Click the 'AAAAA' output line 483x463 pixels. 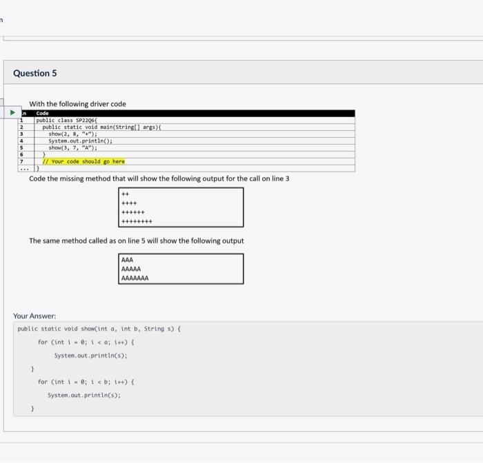click(x=131, y=269)
